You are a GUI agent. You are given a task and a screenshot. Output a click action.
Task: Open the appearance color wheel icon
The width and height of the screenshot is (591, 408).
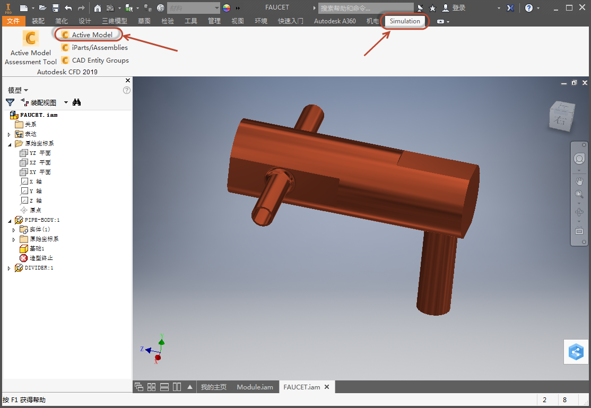[x=227, y=8]
